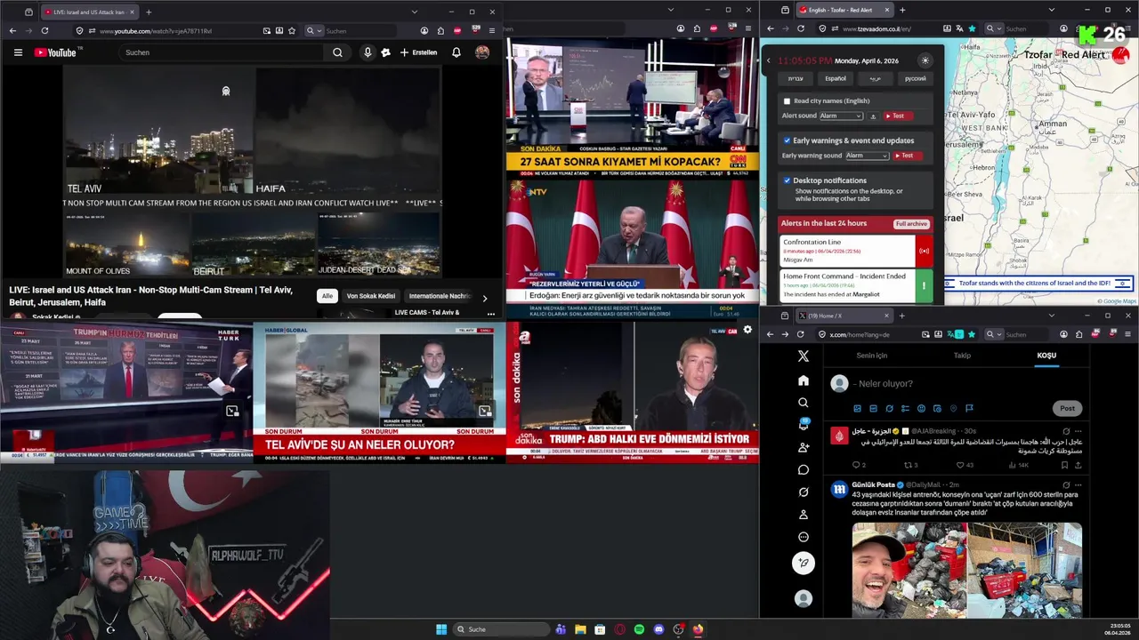Like the Al Jazeera breaking post

click(x=961, y=465)
